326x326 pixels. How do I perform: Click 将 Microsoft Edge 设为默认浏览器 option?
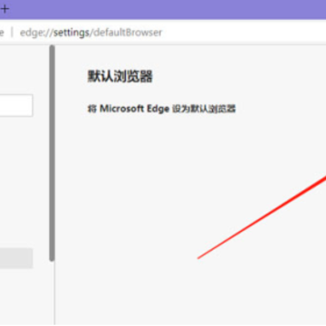point(161,109)
